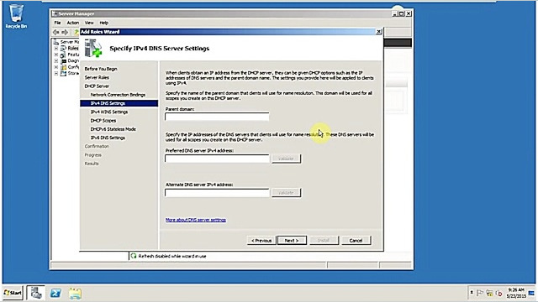Click into the Parent domain field
538x302 pixels.
pos(217,117)
